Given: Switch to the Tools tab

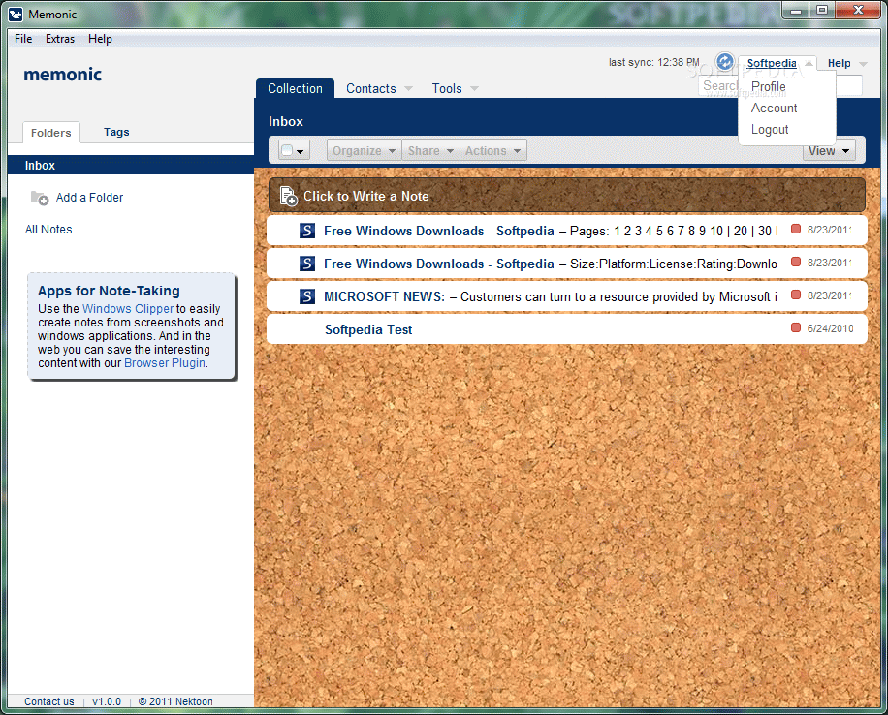Looking at the screenshot, I should point(447,89).
